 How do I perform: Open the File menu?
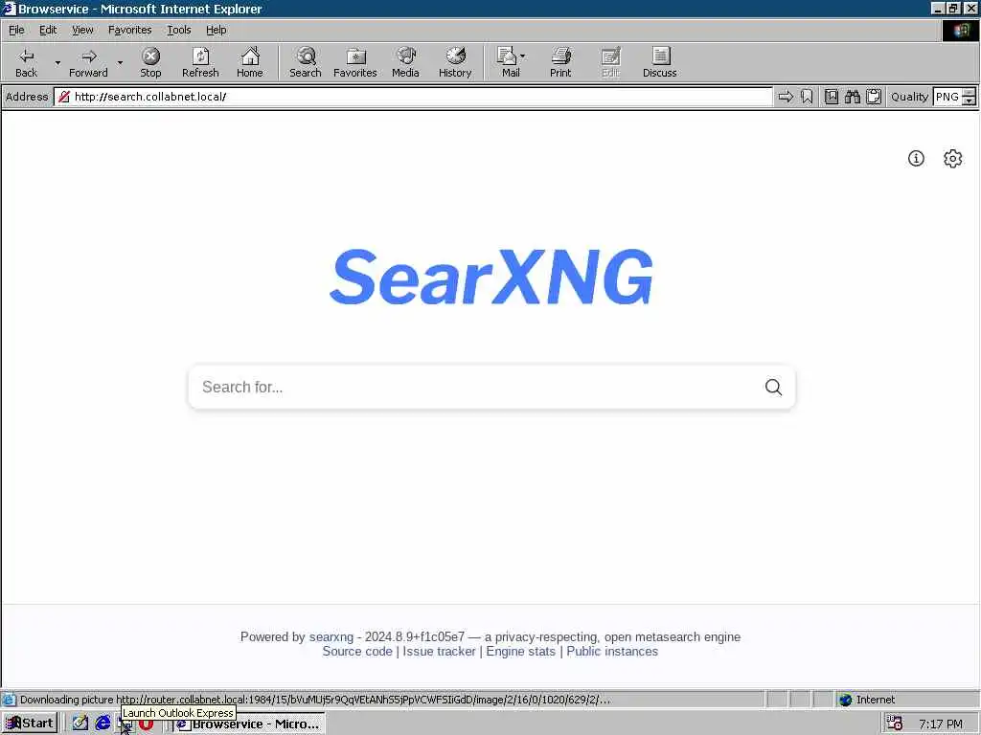[x=16, y=30]
